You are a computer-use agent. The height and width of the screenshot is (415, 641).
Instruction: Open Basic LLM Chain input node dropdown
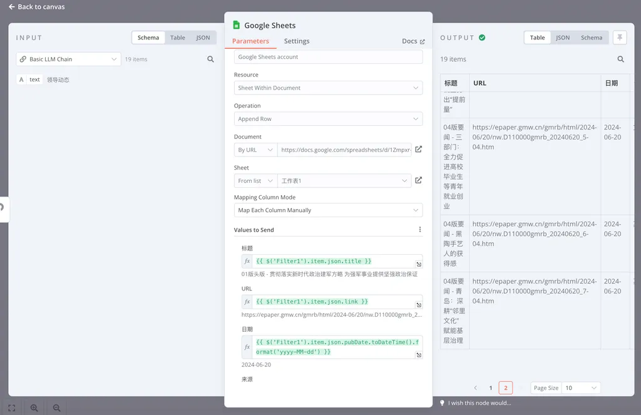pos(69,59)
